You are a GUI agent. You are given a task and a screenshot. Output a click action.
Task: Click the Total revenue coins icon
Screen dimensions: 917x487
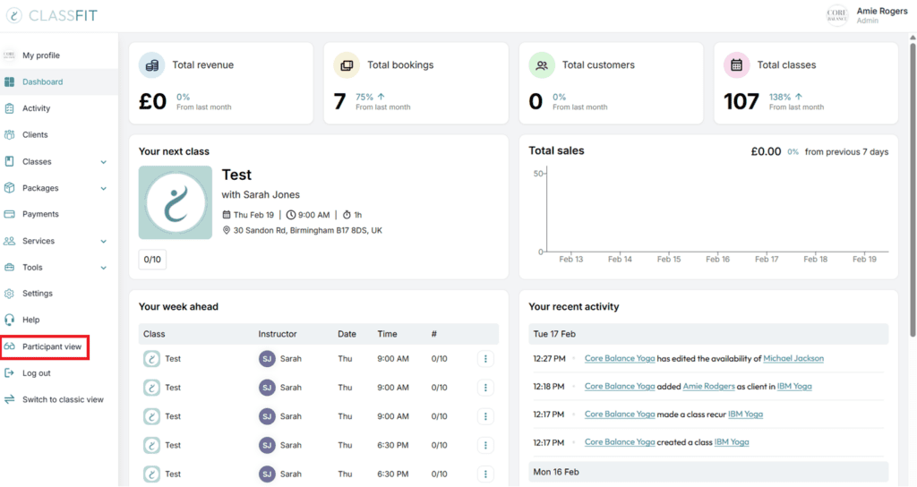click(x=151, y=65)
